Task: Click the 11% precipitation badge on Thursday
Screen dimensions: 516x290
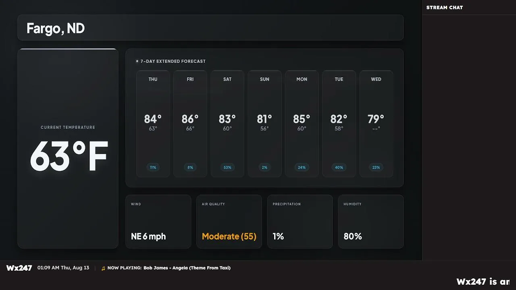Action: (153, 167)
